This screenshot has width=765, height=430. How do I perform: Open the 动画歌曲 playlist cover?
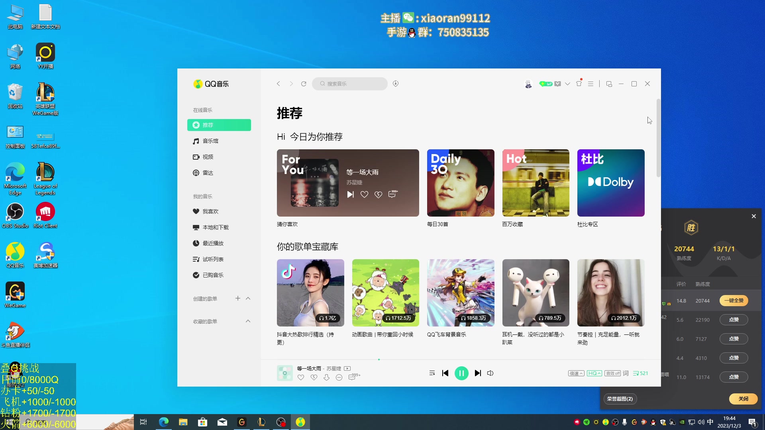386,293
